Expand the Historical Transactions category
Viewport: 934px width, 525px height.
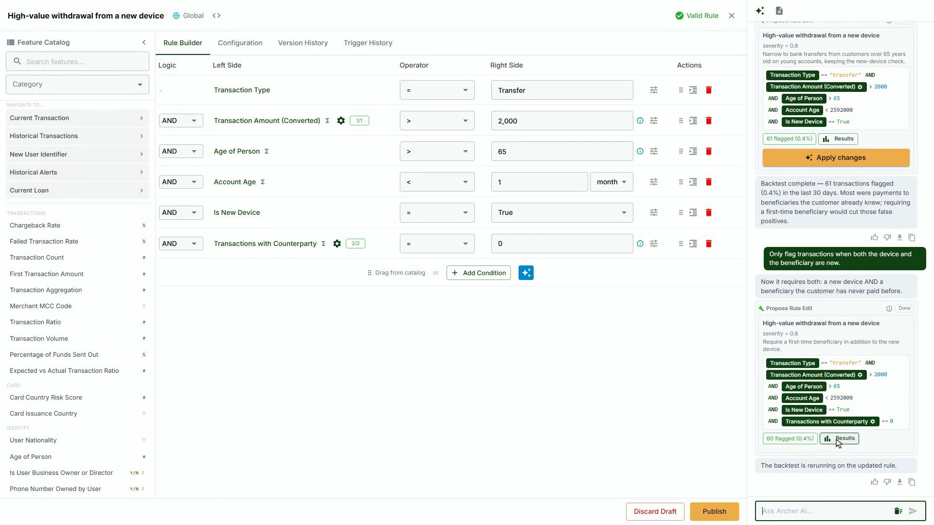point(77,136)
